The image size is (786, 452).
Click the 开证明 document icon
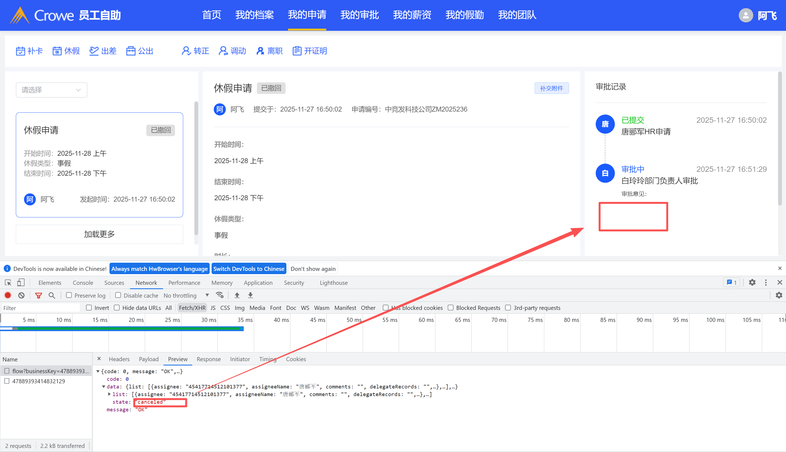click(x=297, y=51)
